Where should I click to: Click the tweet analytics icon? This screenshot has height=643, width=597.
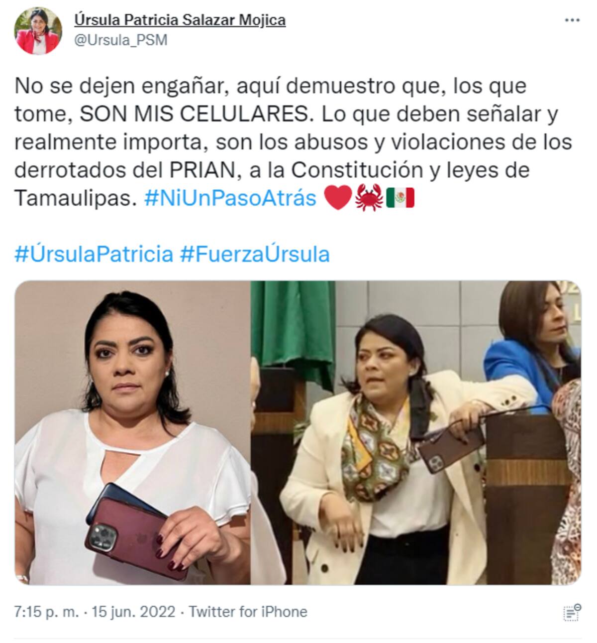[573, 611]
